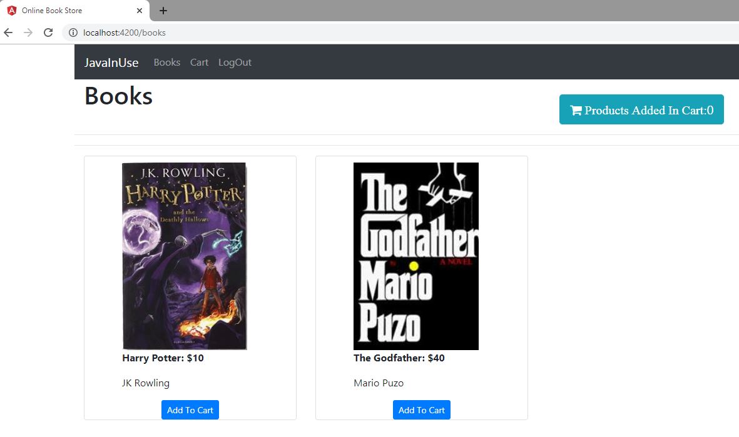Screen dimensions: 739x437
Task: Click the Angular favicon on the tab
Action: click(12, 11)
